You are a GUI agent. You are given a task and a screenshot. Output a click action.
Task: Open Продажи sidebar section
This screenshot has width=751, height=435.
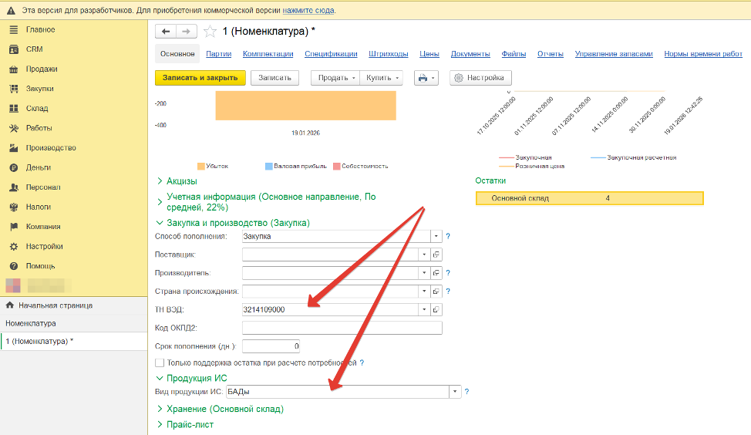point(41,69)
